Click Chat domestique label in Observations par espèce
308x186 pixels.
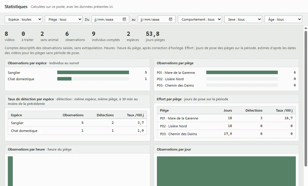tap(21, 79)
